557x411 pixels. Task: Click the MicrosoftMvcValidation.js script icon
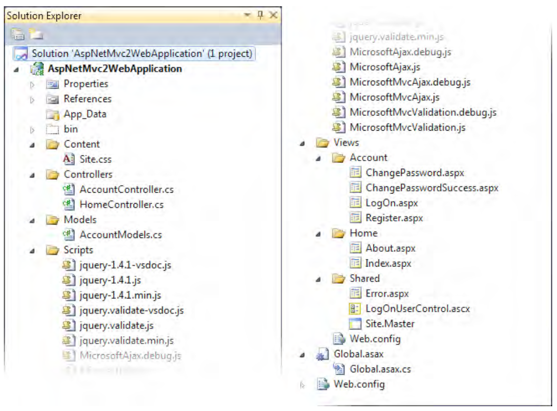[339, 127]
